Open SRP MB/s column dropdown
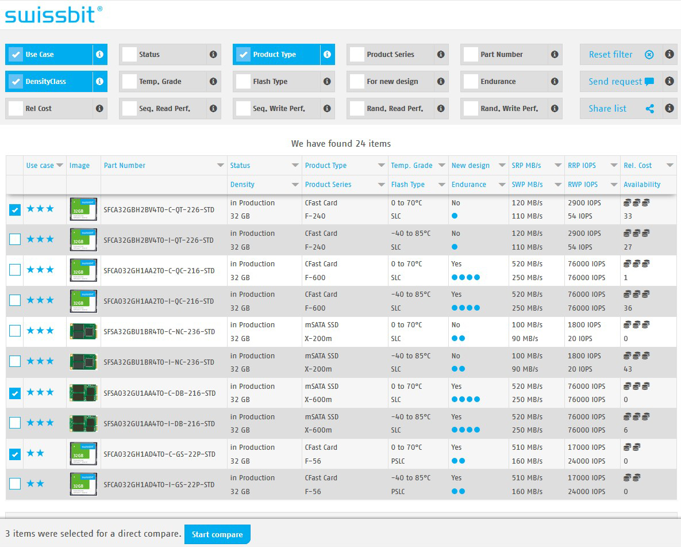The width and height of the screenshot is (681, 547). [559, 165]
